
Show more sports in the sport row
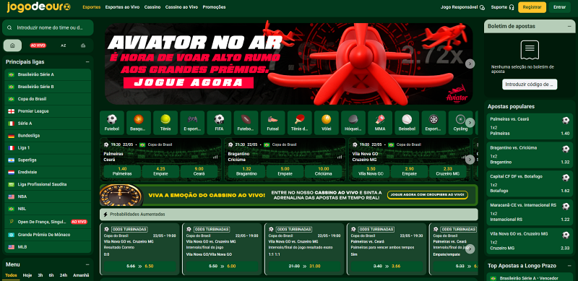tap(470, 123)
